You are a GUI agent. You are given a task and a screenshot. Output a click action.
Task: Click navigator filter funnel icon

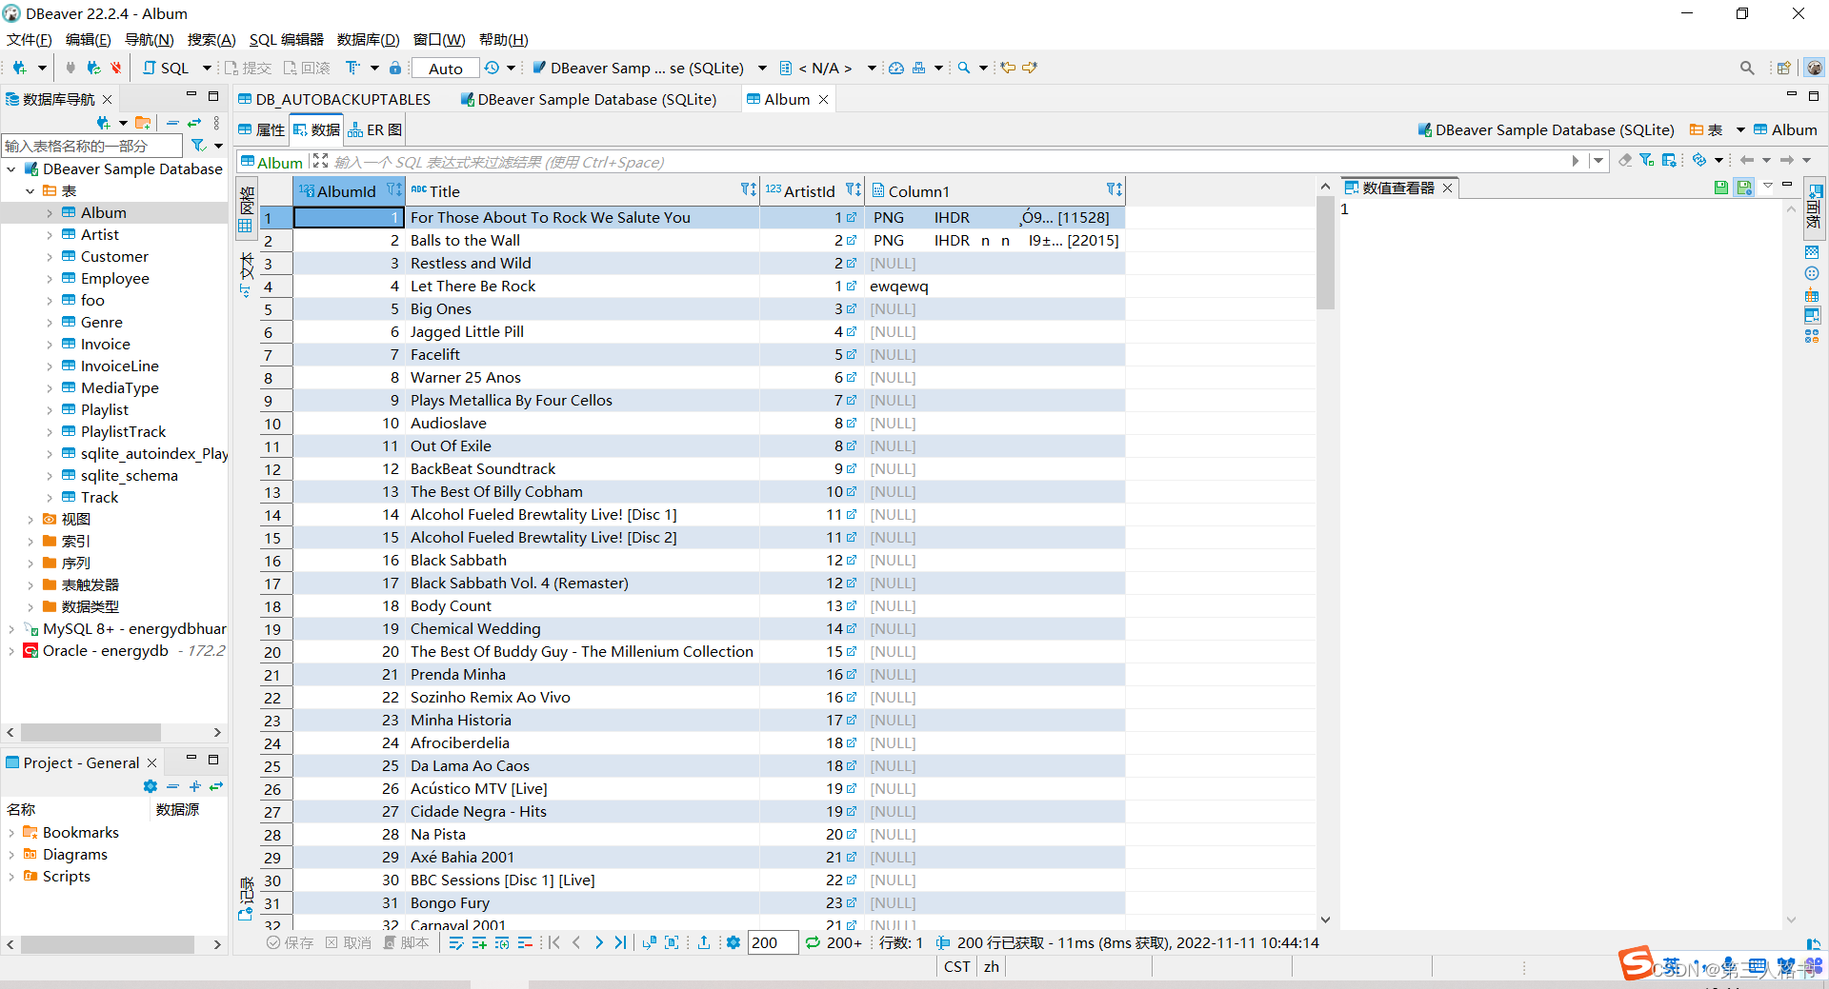pyautogui.click(x=198, y=146)
